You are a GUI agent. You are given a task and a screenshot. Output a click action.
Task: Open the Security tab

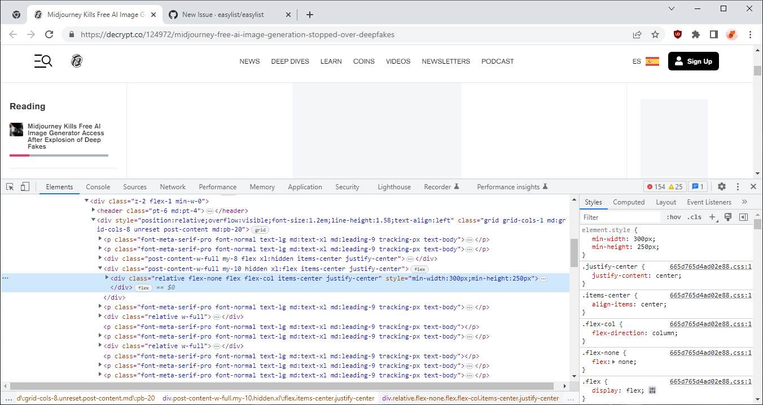[347, 187]
